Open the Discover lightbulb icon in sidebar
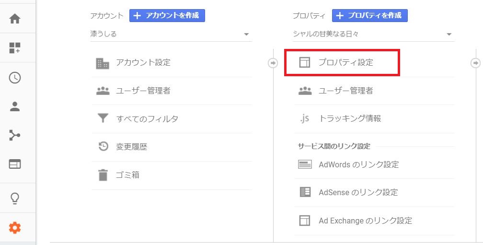This screenshot has height=245, width=483. (x=15, y=198)
